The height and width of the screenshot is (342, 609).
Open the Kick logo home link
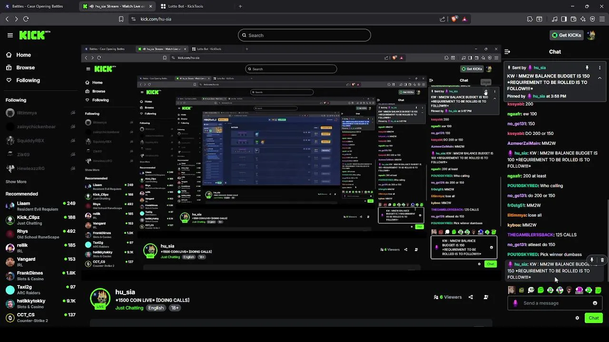(x=34, y=35)
